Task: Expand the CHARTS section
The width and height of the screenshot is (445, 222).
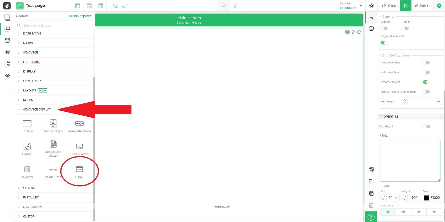Action: pos(29,188)
